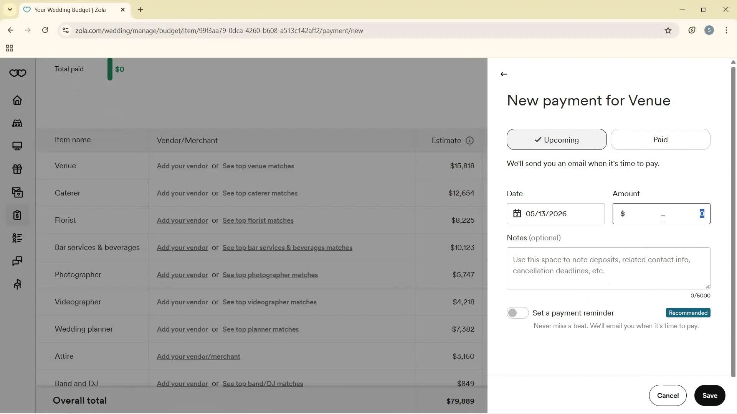This screenshot has width=737, height=414.
Task: Open the wedding Website section
Action: click(x=17, y=146)
